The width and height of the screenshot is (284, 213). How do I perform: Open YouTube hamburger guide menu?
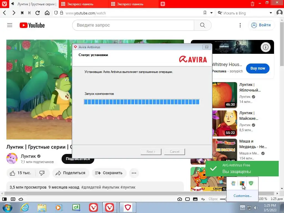10,25
